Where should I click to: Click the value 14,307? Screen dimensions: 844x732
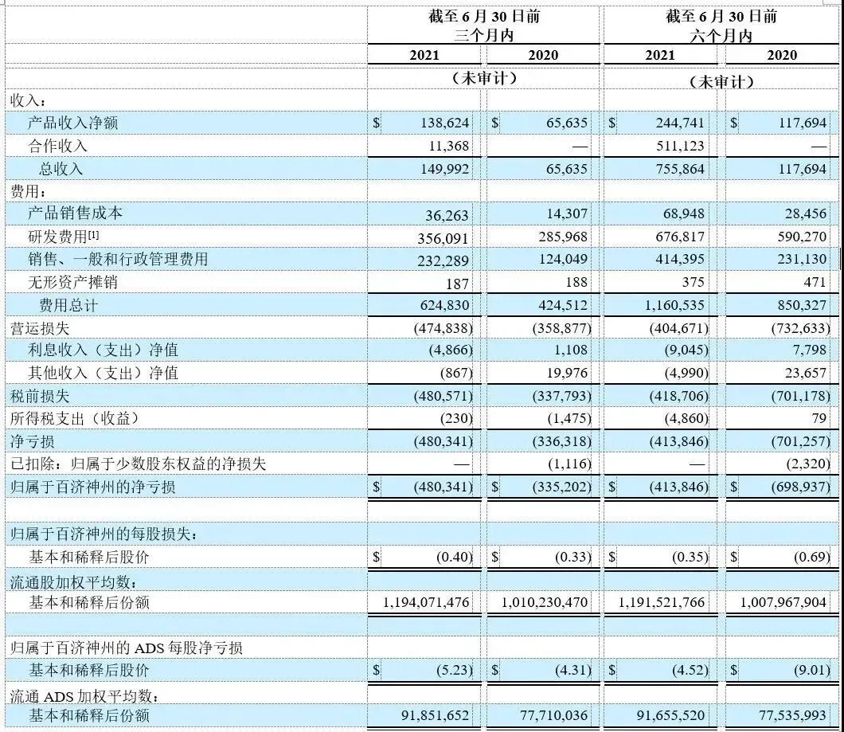(567, 213)
